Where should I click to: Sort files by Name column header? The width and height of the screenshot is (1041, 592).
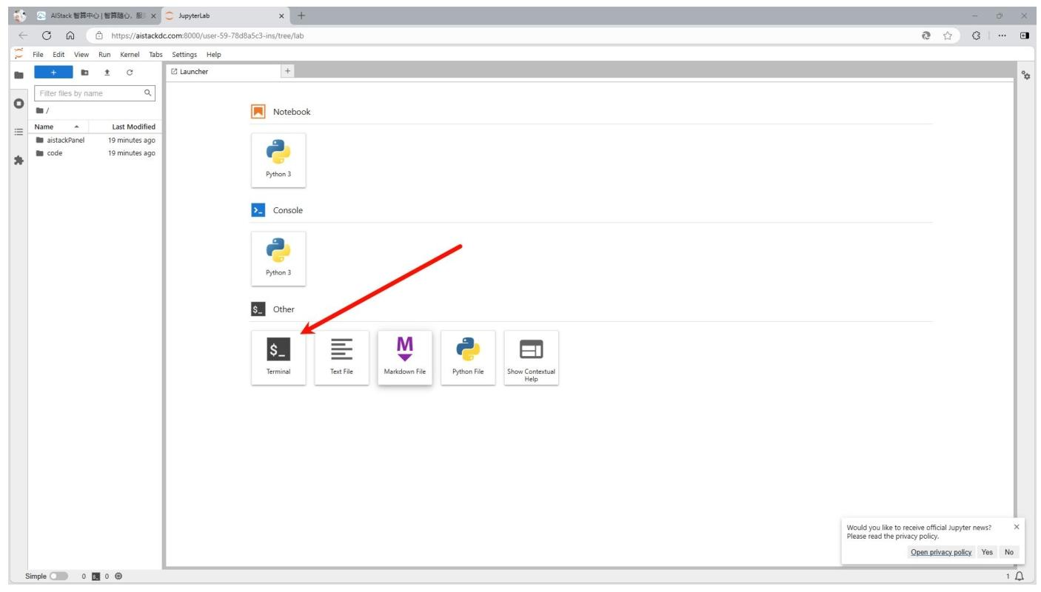[x=55, y=127]
